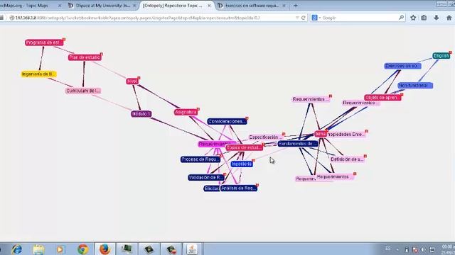This screenshot has height=255, width=455.
Task: Select the Plan de estudio node
Action: tap(85, 57)
